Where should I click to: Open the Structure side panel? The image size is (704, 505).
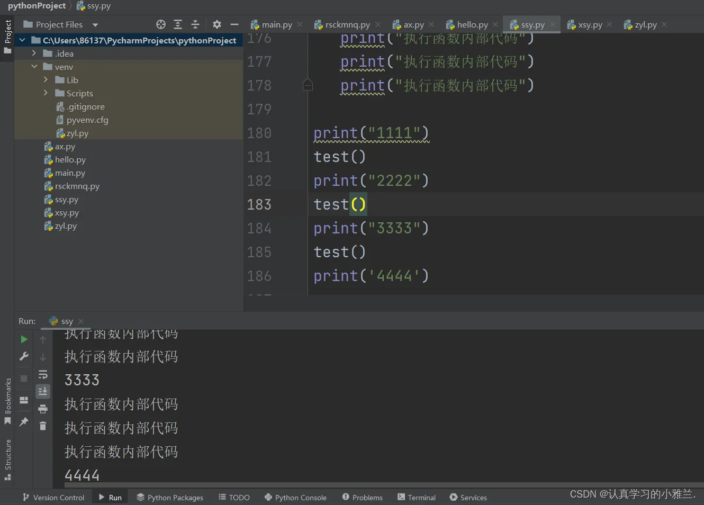point(7,459)
